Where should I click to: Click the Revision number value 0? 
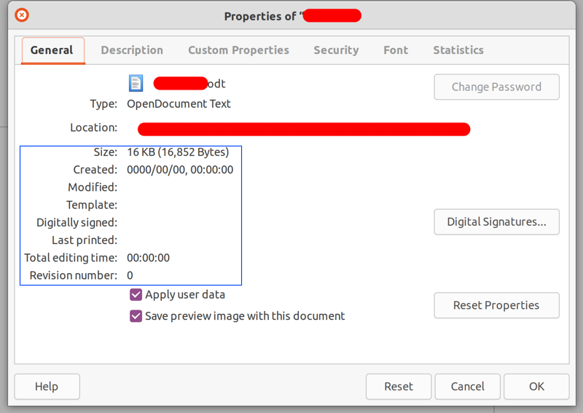[x=130, y=275]
